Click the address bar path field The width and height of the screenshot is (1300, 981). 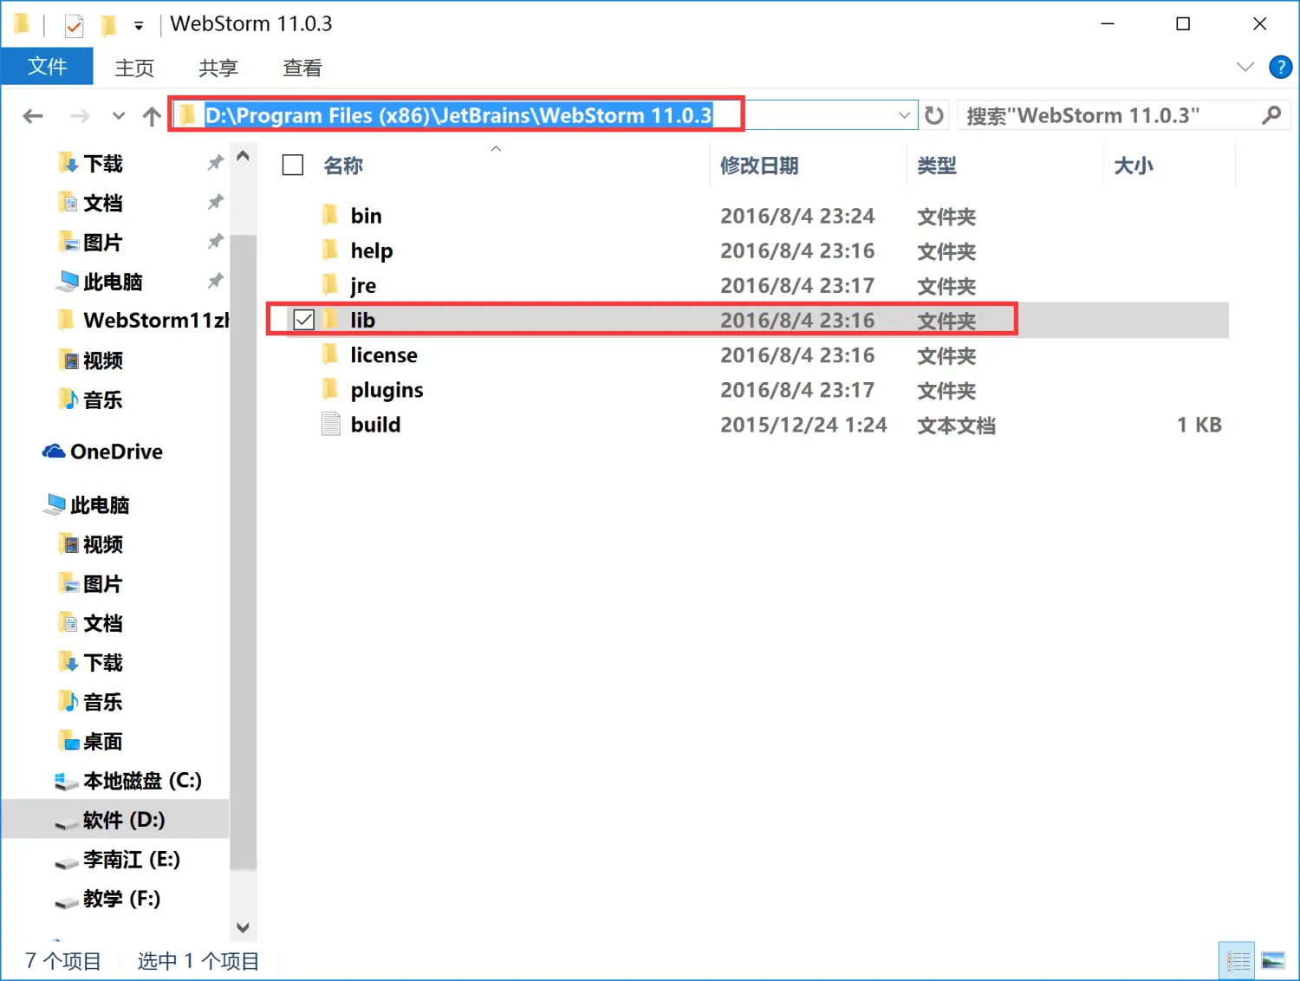546,115
